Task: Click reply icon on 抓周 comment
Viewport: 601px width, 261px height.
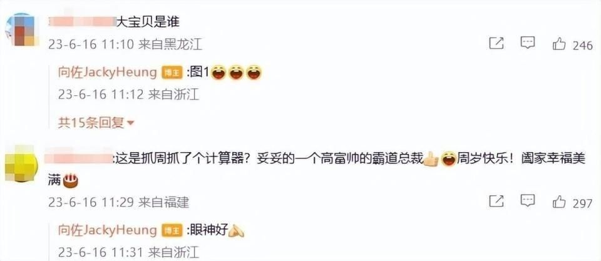Action: [x=528, y=200]
